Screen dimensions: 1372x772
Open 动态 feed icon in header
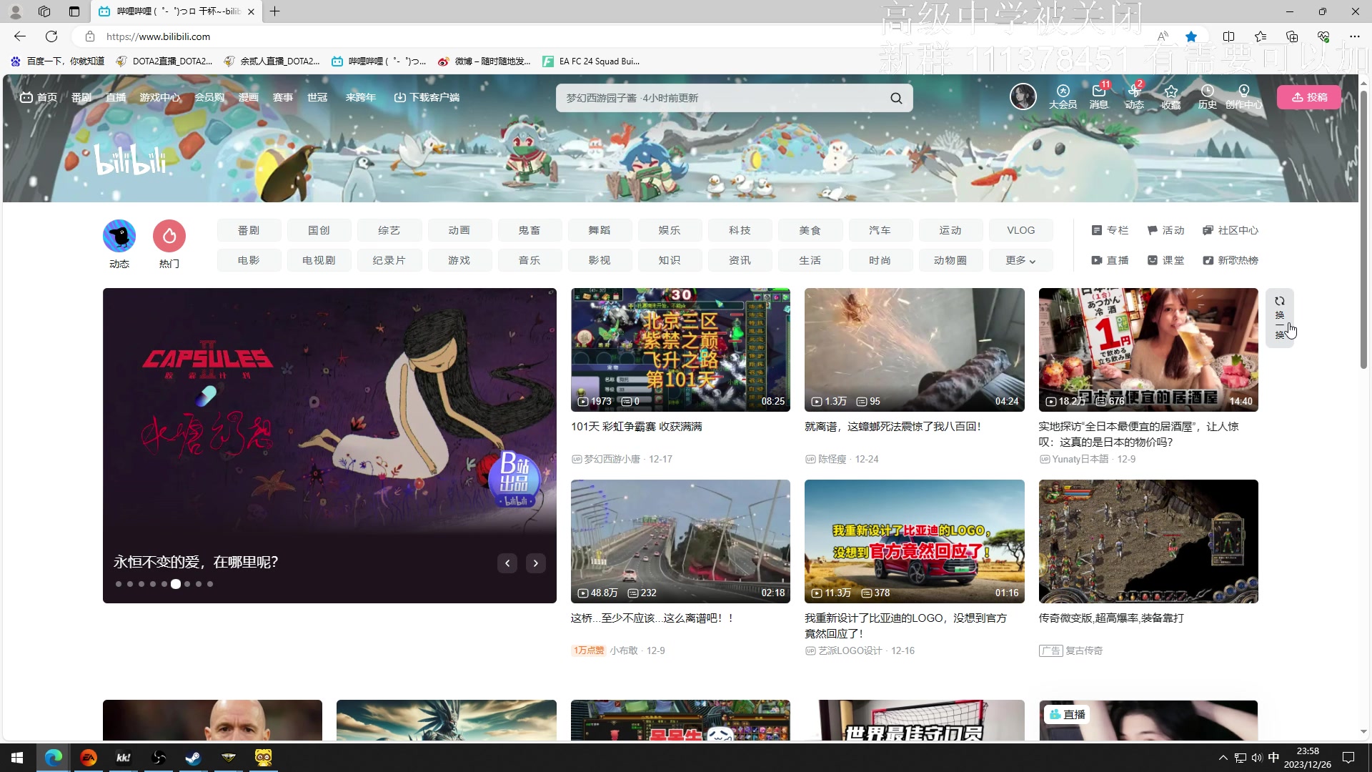pos(1134,96)
